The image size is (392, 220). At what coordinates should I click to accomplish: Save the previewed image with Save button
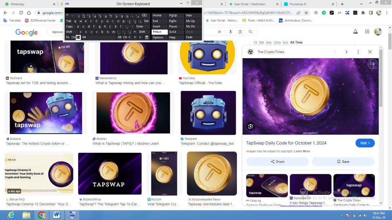[x=343, y=162]
